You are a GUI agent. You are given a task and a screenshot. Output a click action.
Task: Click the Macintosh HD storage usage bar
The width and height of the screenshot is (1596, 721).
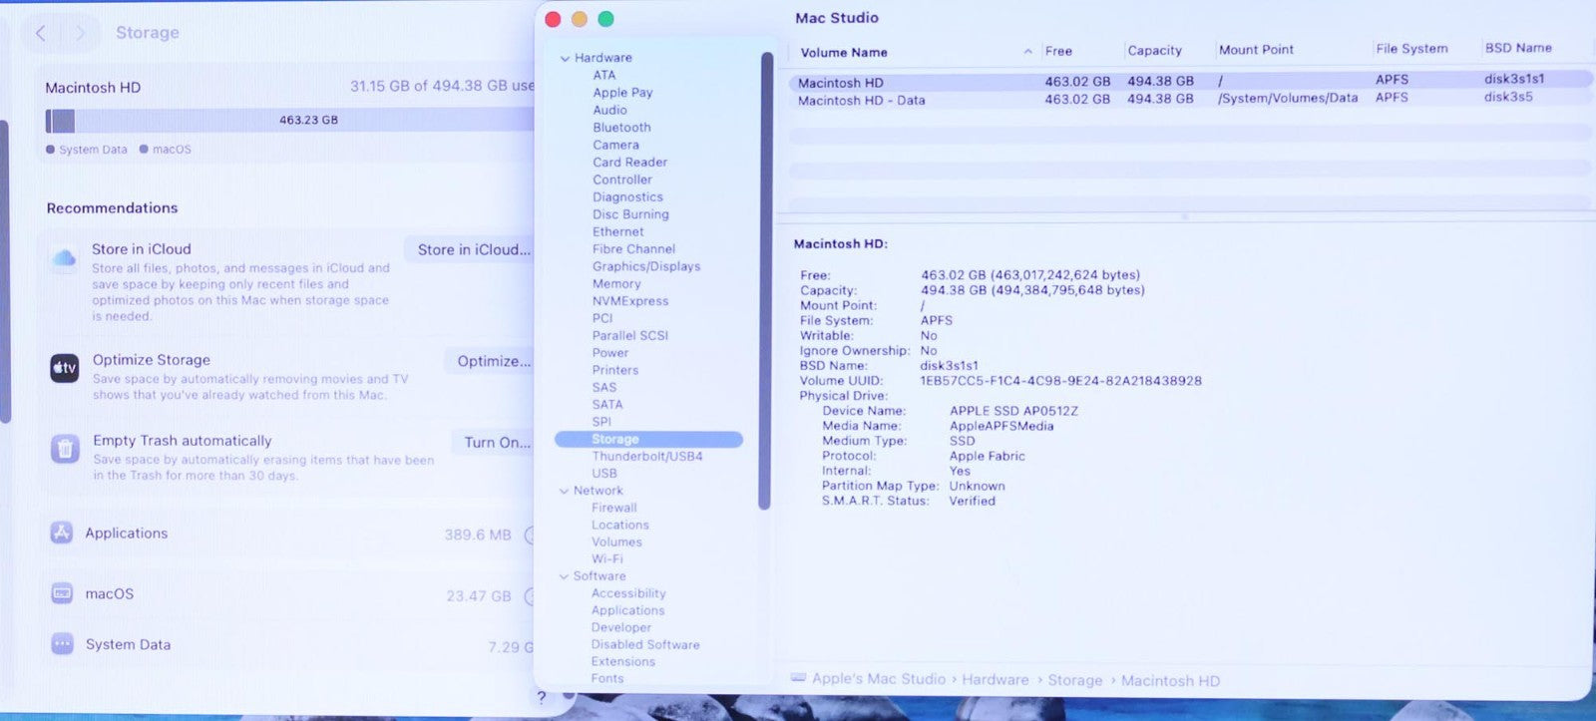tap(289, 121)
